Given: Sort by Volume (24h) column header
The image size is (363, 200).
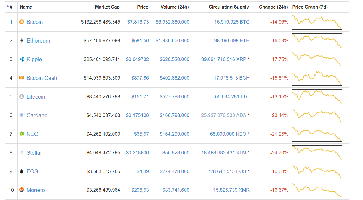Looking at the screenshot, I should coord(175,7).
